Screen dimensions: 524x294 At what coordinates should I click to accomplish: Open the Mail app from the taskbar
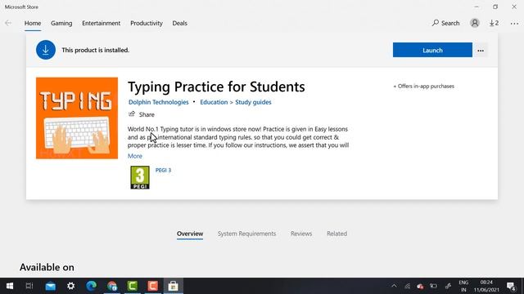point(51,286)
